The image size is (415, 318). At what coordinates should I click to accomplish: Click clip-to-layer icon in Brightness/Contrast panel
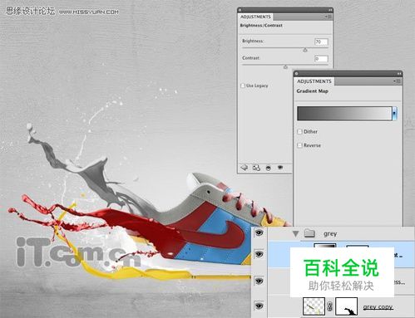pyautogui.click(x=268, y=168)
